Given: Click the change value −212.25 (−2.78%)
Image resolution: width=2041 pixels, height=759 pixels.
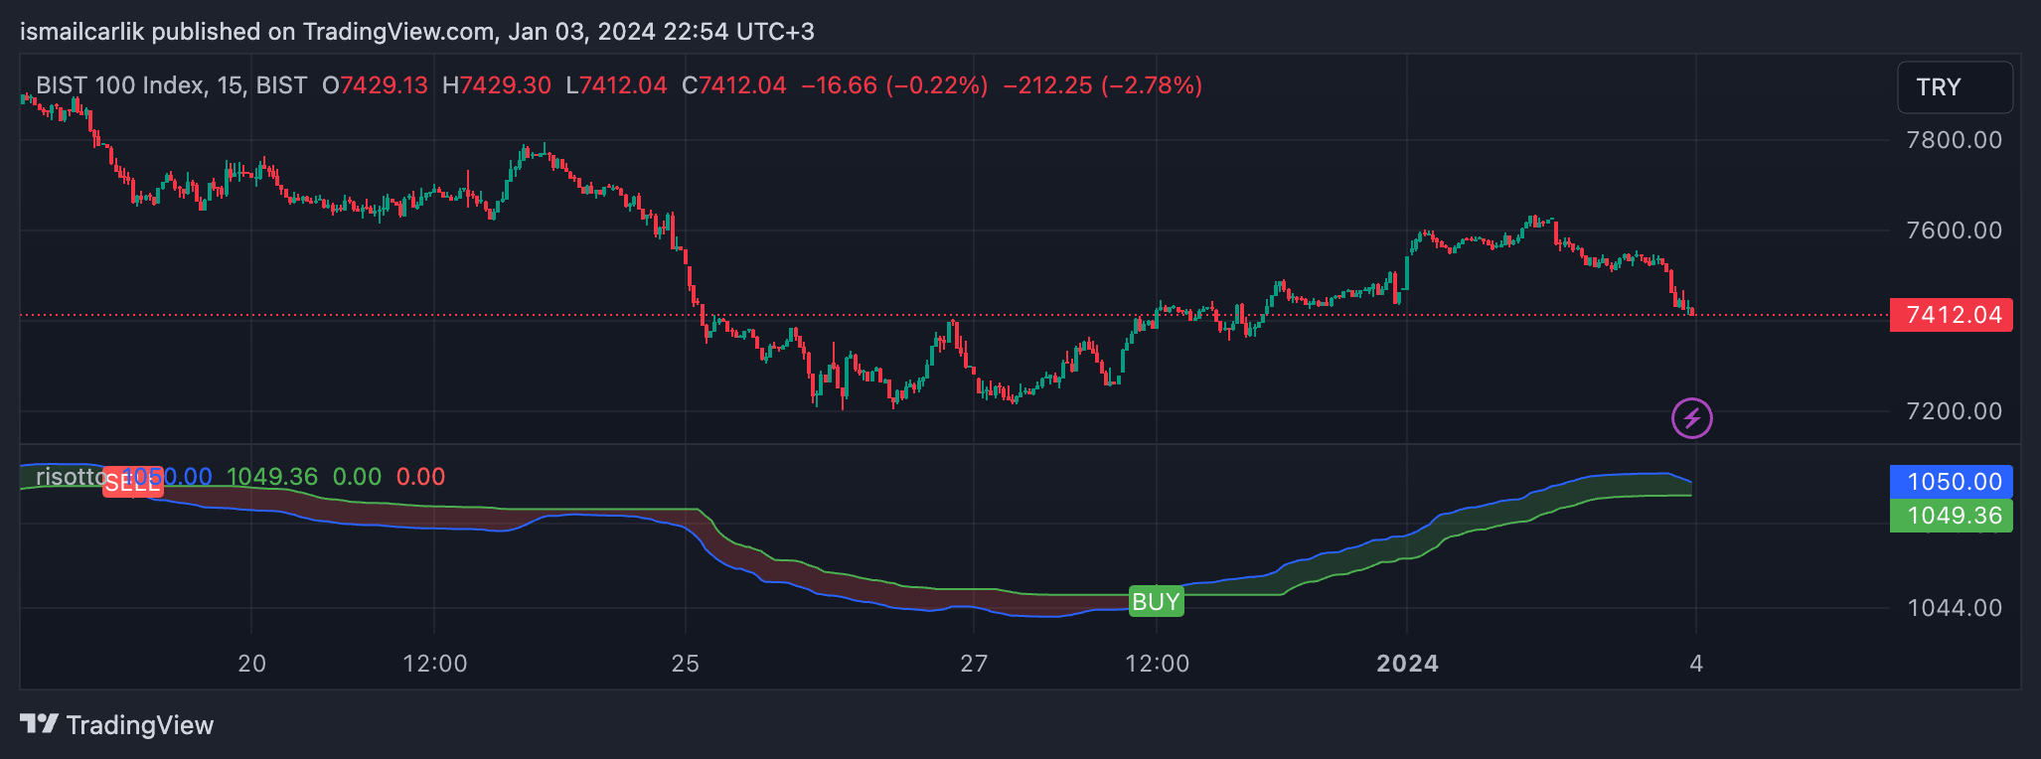Looking at the screenshot, I should (x=1103, y=85).
